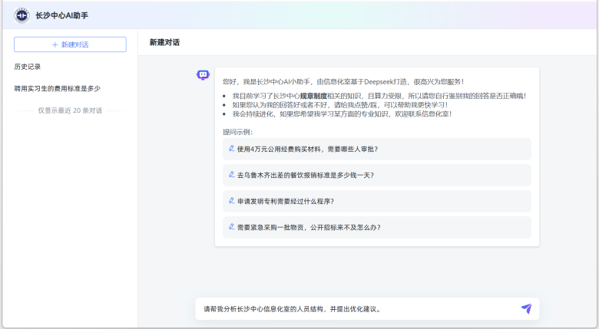Screen dimensions: 599x329
Task: Select example 申请发明专利需要经过什么程序？
Action: coord(376,201)
